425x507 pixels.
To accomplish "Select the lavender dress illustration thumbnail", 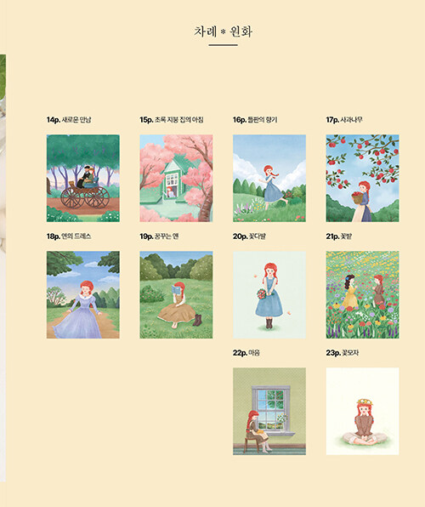I will tap(83, 295).
